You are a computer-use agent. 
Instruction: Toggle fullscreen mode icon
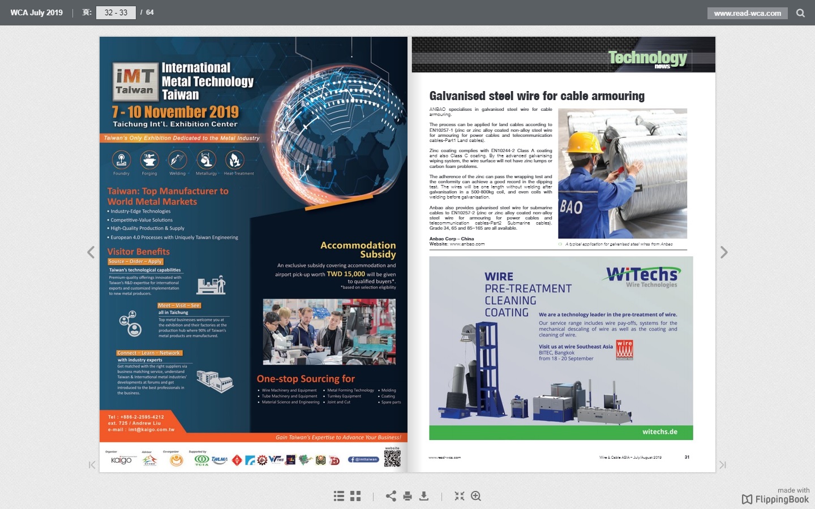pos(460,496)
